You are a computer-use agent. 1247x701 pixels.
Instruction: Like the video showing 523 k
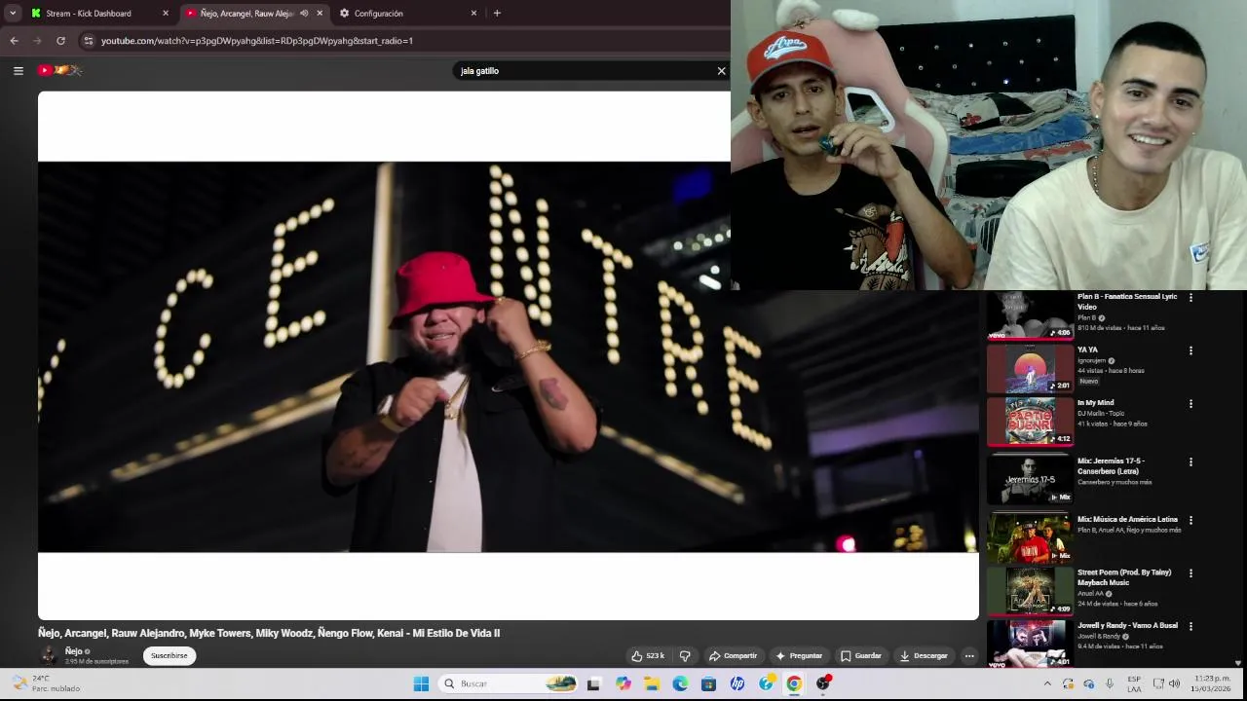(648, 655)
